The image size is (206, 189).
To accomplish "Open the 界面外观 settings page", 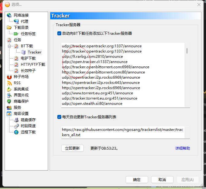I will pos(21,95).
